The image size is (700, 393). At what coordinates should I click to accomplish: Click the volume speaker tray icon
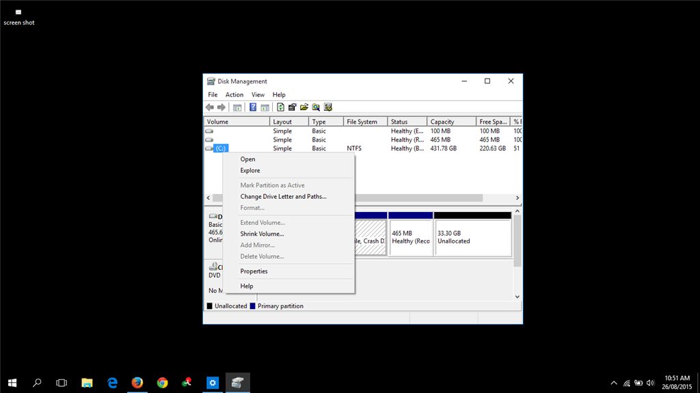pyautogui.click(x=651, y=383)
